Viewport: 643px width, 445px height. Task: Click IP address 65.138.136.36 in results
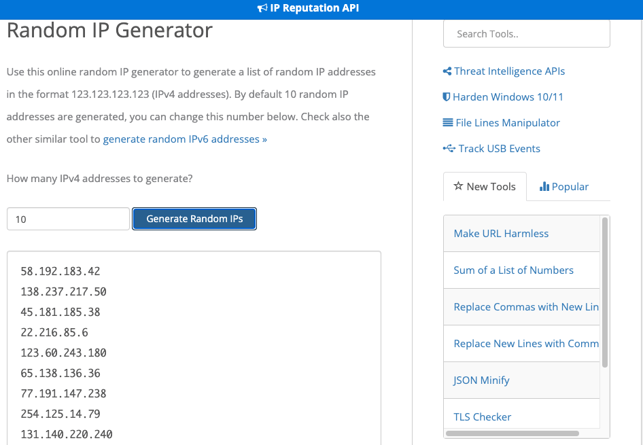point(60,373)
